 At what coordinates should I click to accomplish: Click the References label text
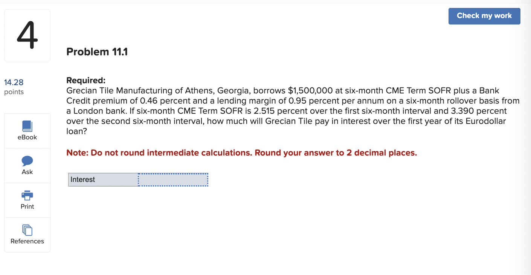coord(27,241)
